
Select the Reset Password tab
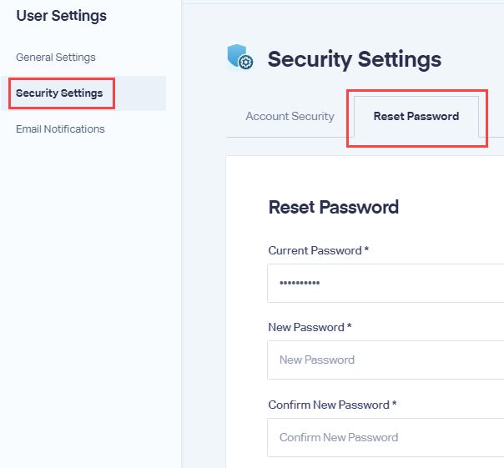[x=416, y=116]
